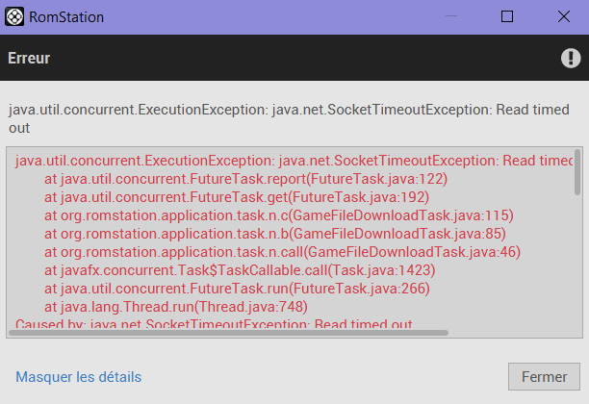Click the Erreur header title
Screen dimensions: 589x404
point(29,59)
